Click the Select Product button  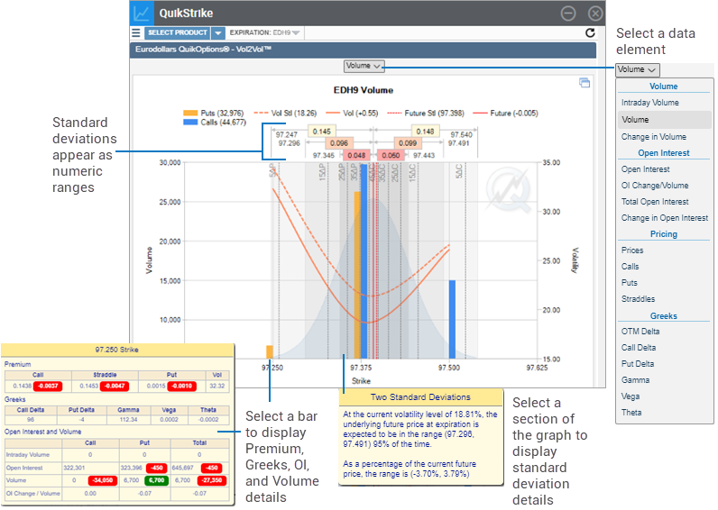[177, 33]
